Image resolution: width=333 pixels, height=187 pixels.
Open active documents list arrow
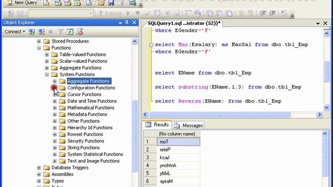318,23
